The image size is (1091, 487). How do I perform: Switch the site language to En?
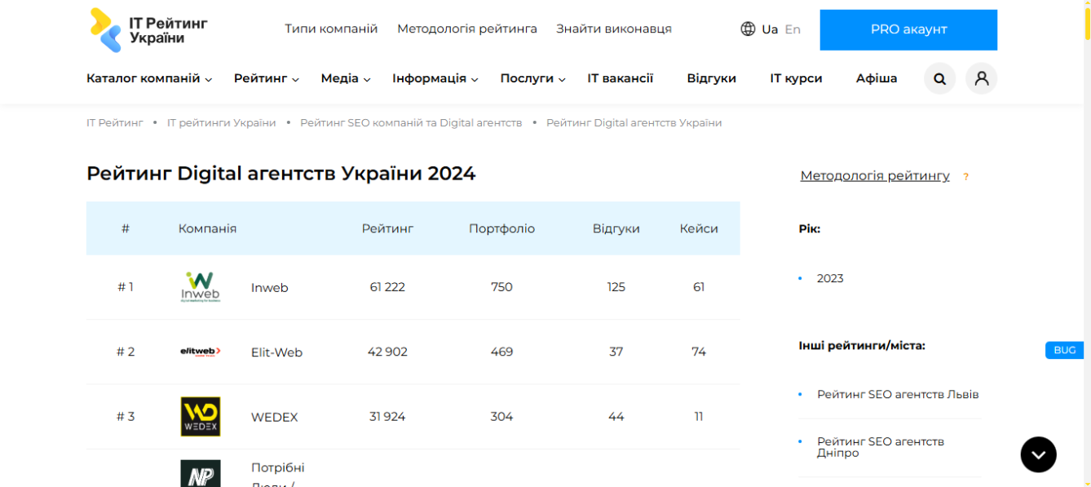791,29
